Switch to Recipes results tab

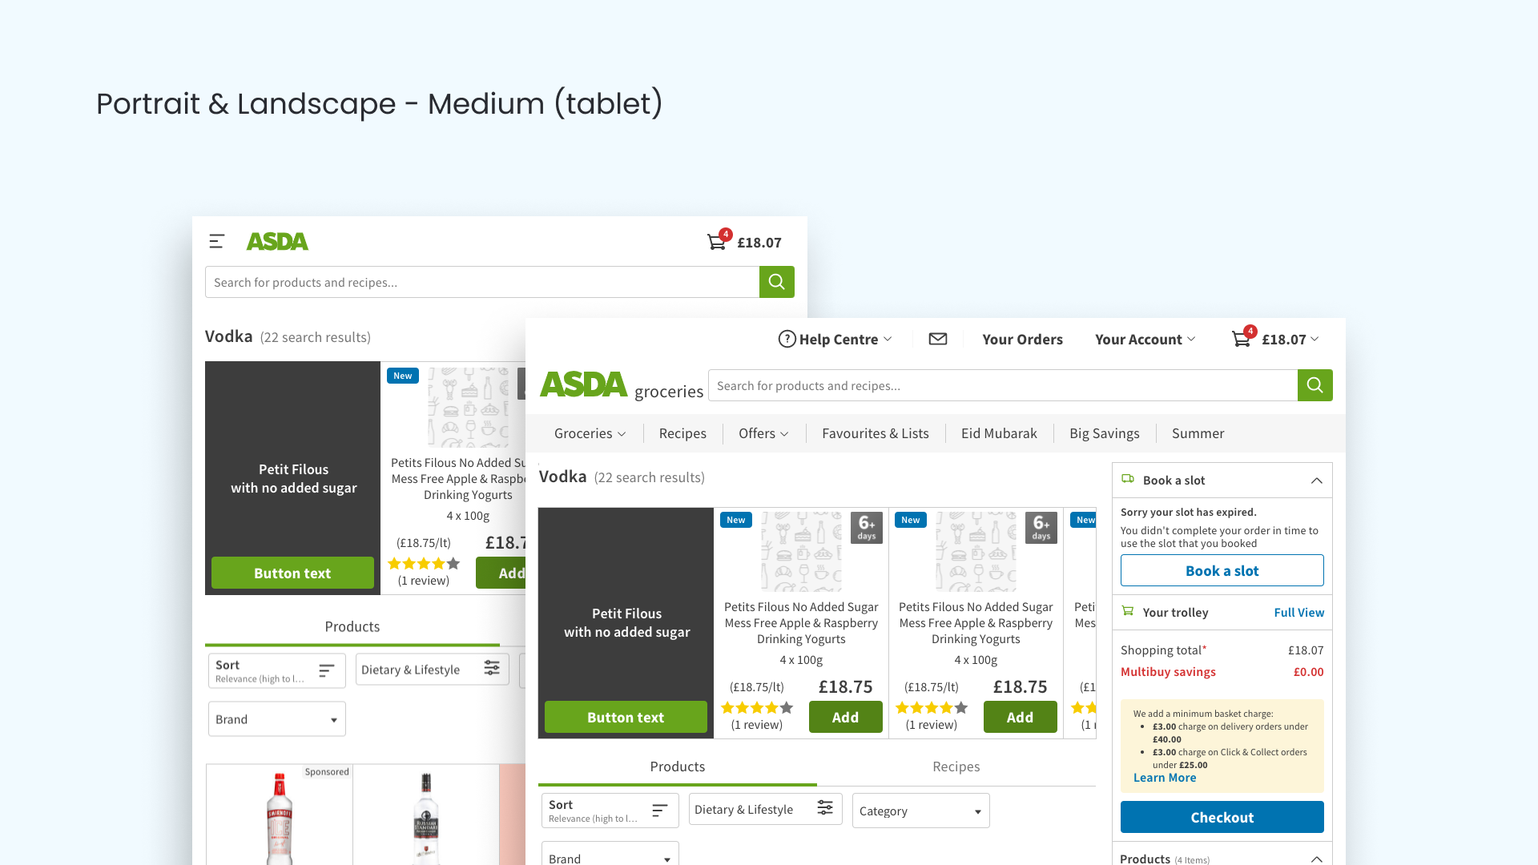(956, 766)
